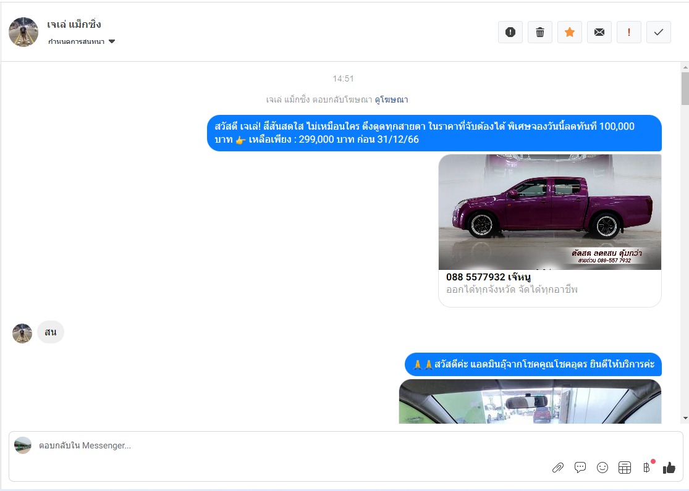Image resolution: width=689 pixels, height=491 pixels.
Task: Toggle the orange star follow-up icon
Action: click(x=570, y=32)
